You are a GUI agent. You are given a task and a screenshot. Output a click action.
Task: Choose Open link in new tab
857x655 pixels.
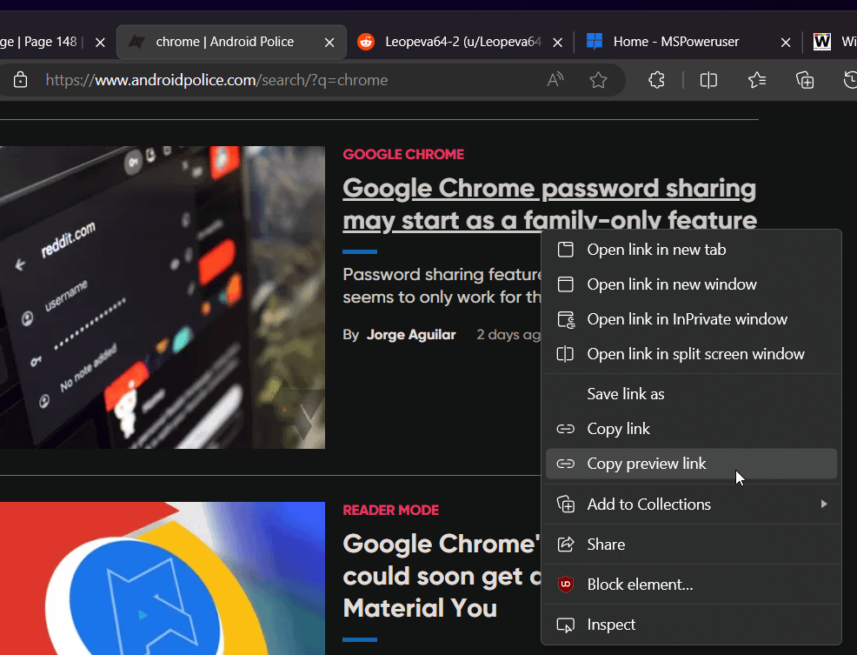click(x=691, y=250)
